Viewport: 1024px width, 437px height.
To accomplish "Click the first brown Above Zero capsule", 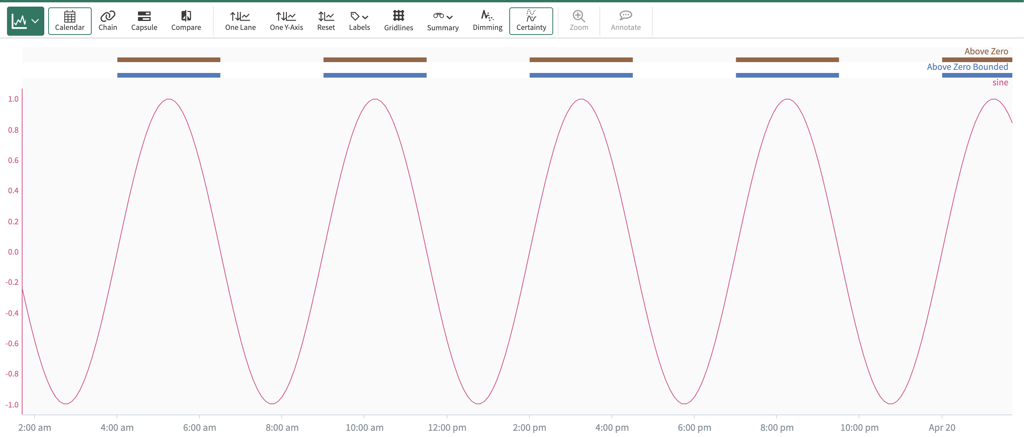I will click(169, 60).
